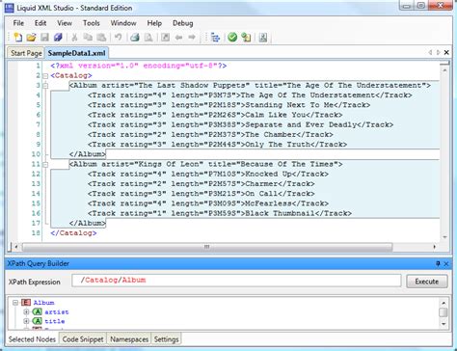This screenshot has width=457, height=351.
Task: Open the Edit menu
Action: 40,23
